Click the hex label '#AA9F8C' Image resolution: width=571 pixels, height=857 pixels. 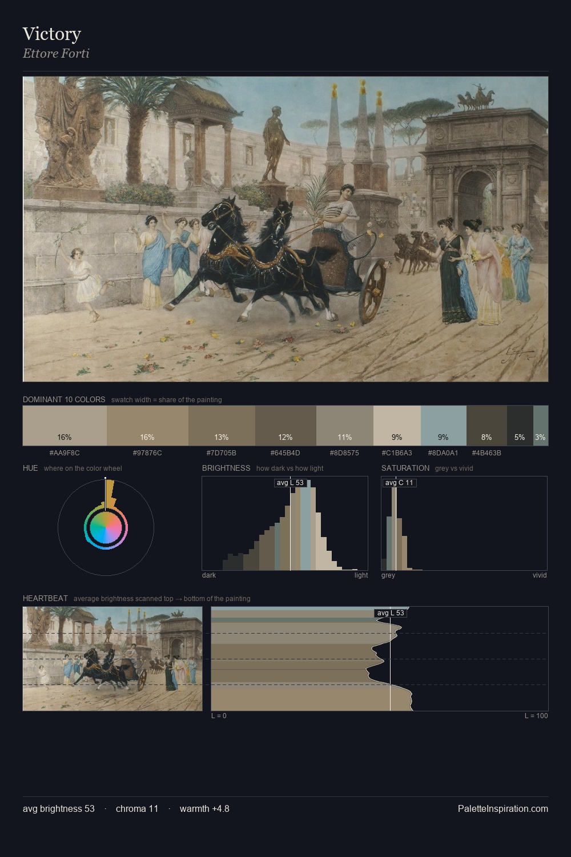pyautogui.click(x=65, y=453)
